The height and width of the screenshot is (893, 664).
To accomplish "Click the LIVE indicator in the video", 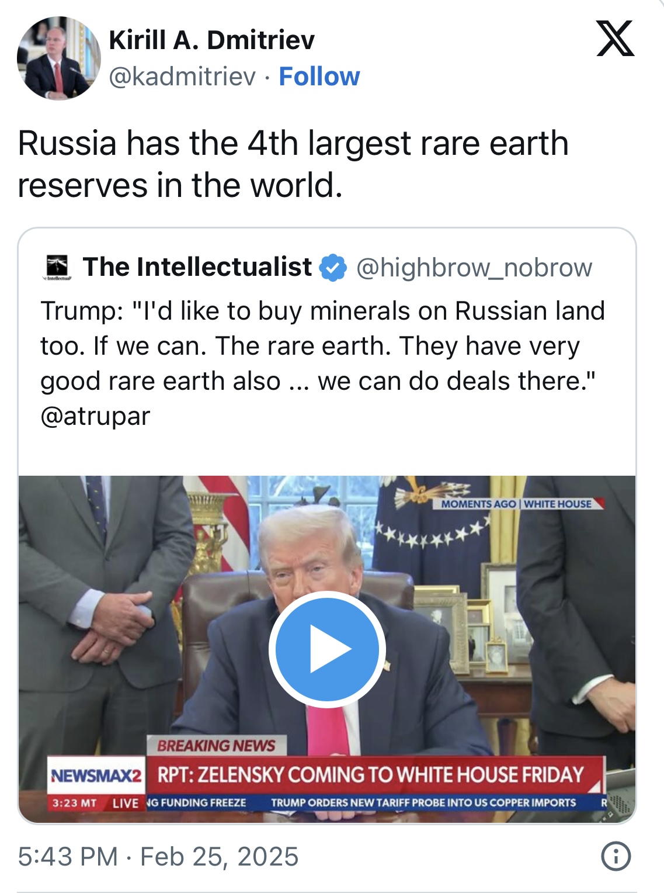I will [125, 804].
